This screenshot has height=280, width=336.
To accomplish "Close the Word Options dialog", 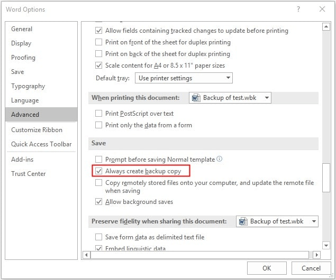I will (x=322, y=9).
